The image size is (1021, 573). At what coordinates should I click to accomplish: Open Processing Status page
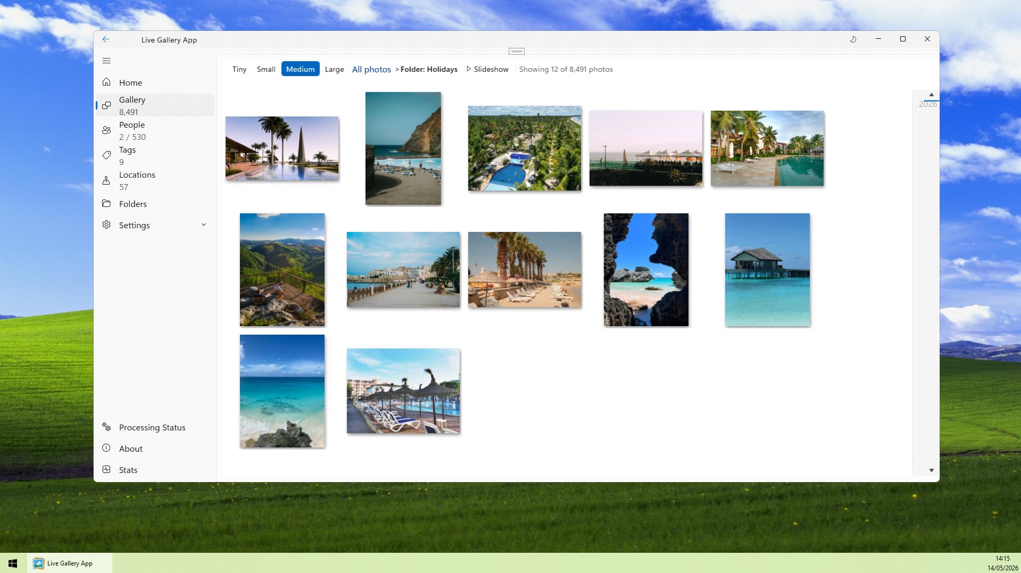click(155, 427)
